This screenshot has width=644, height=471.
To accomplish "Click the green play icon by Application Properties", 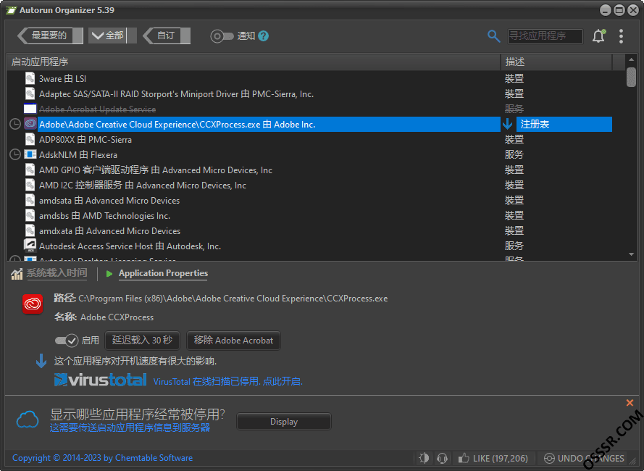I will pyautogui.click(x=109, y=274).
